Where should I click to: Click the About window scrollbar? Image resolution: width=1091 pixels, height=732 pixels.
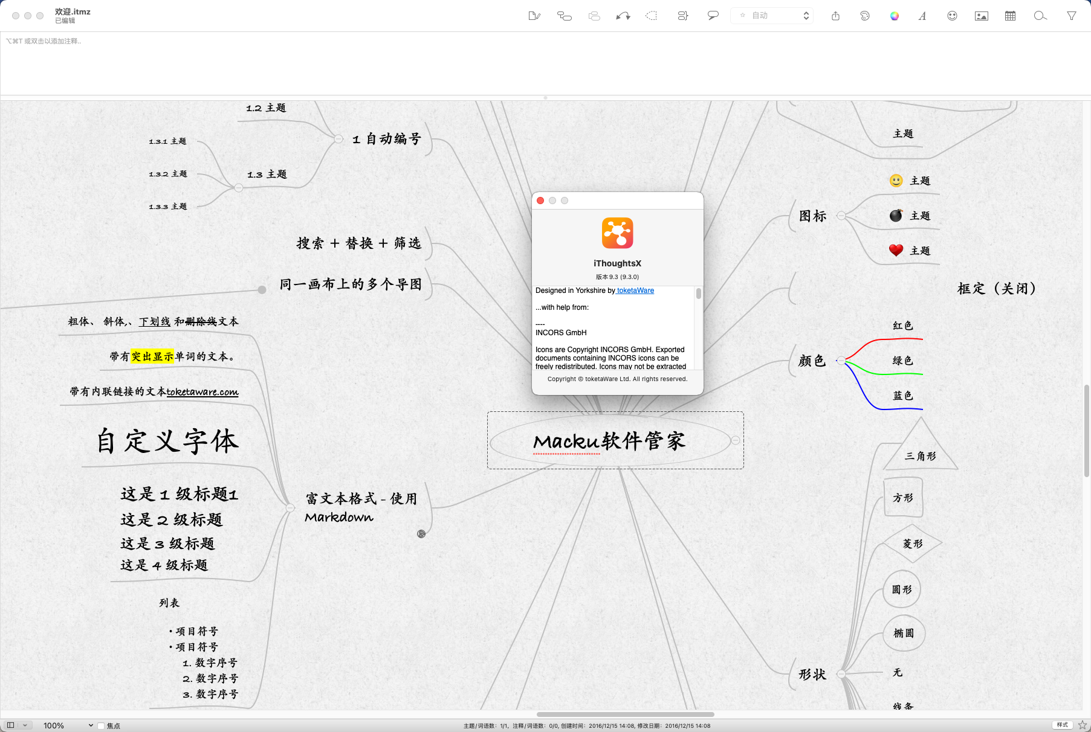click(698, 294)
